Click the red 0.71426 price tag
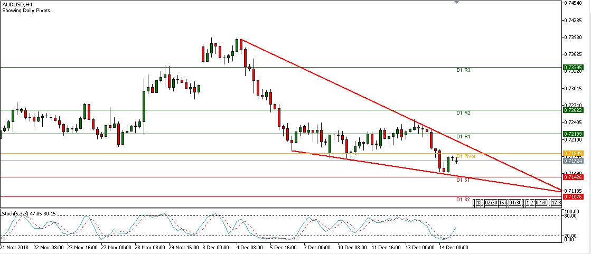Viewport: 591px width, 254px height. coord(573,177)
